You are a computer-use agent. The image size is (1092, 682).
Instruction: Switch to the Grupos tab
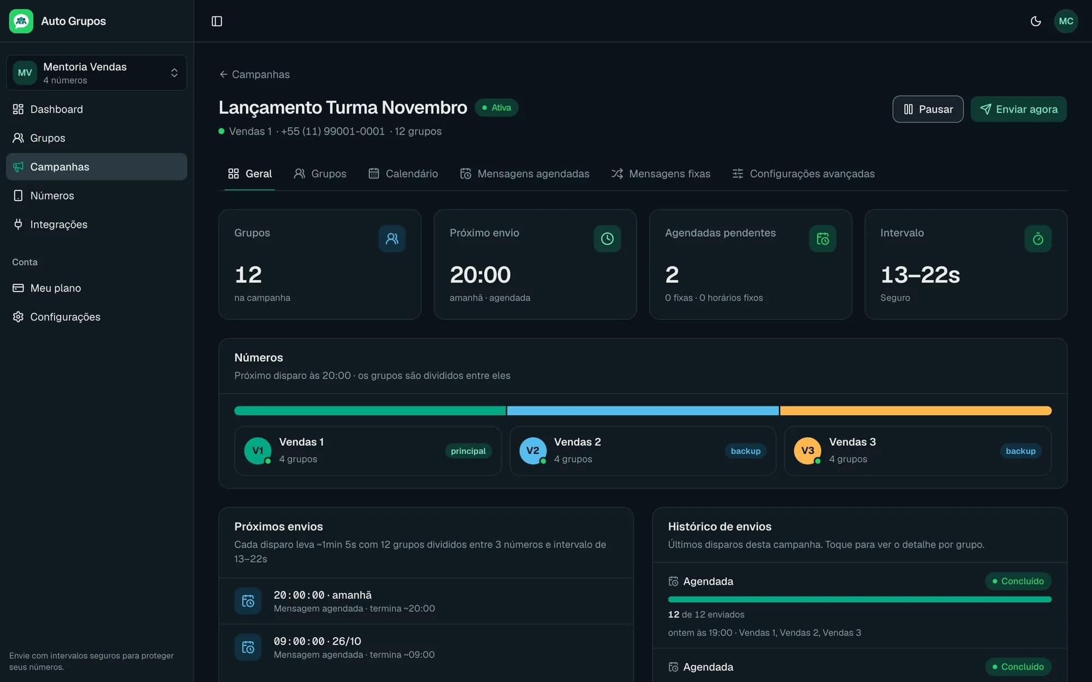pyautogui.click(x=320, y=174)
